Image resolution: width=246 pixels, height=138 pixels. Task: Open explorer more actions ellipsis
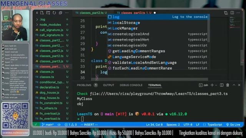click(x=66, y=13)
